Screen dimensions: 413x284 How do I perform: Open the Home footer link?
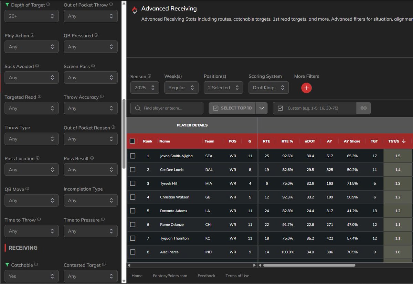coord(137,276)
